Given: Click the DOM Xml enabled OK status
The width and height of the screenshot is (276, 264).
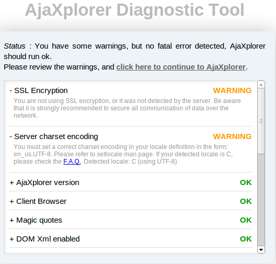Looking at the screenshot, I should 246,239.
